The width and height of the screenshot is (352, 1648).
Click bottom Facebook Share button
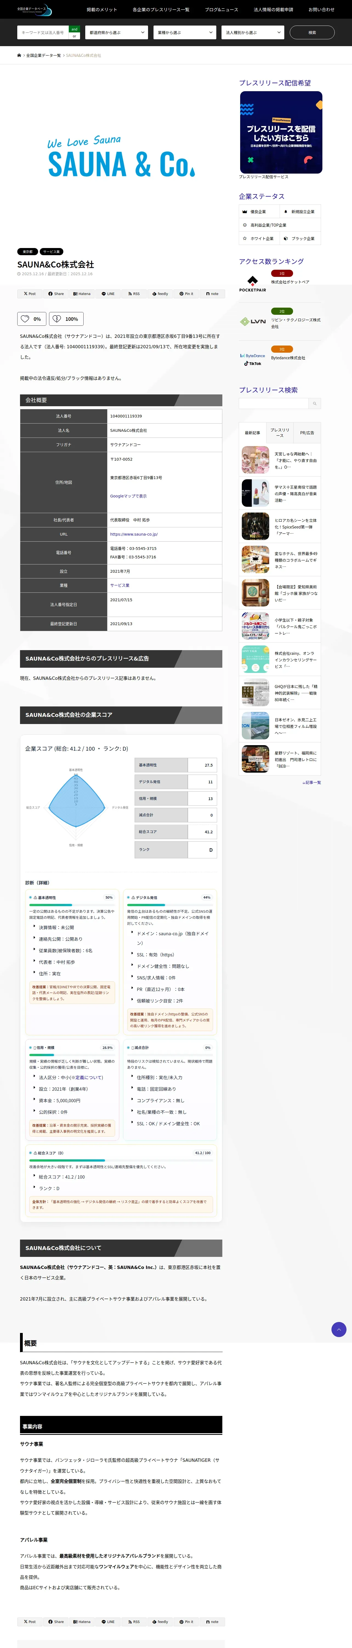tap(56, 1622)
